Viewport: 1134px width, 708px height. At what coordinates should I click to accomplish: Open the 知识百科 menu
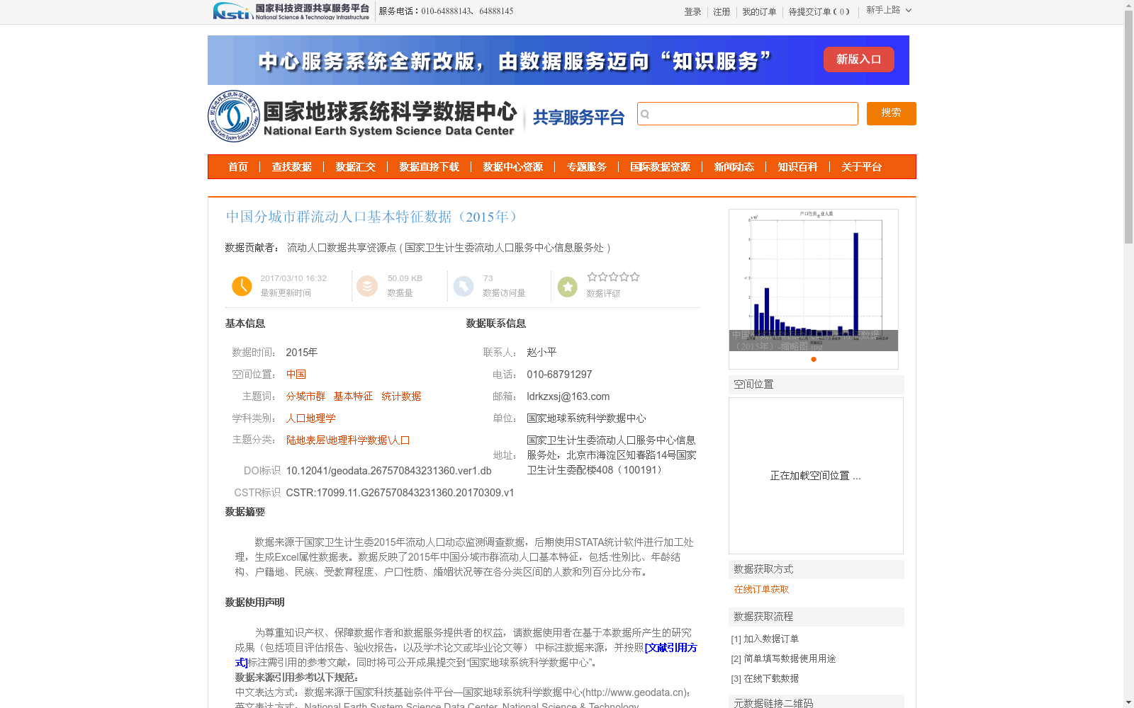tap(798, 167)
